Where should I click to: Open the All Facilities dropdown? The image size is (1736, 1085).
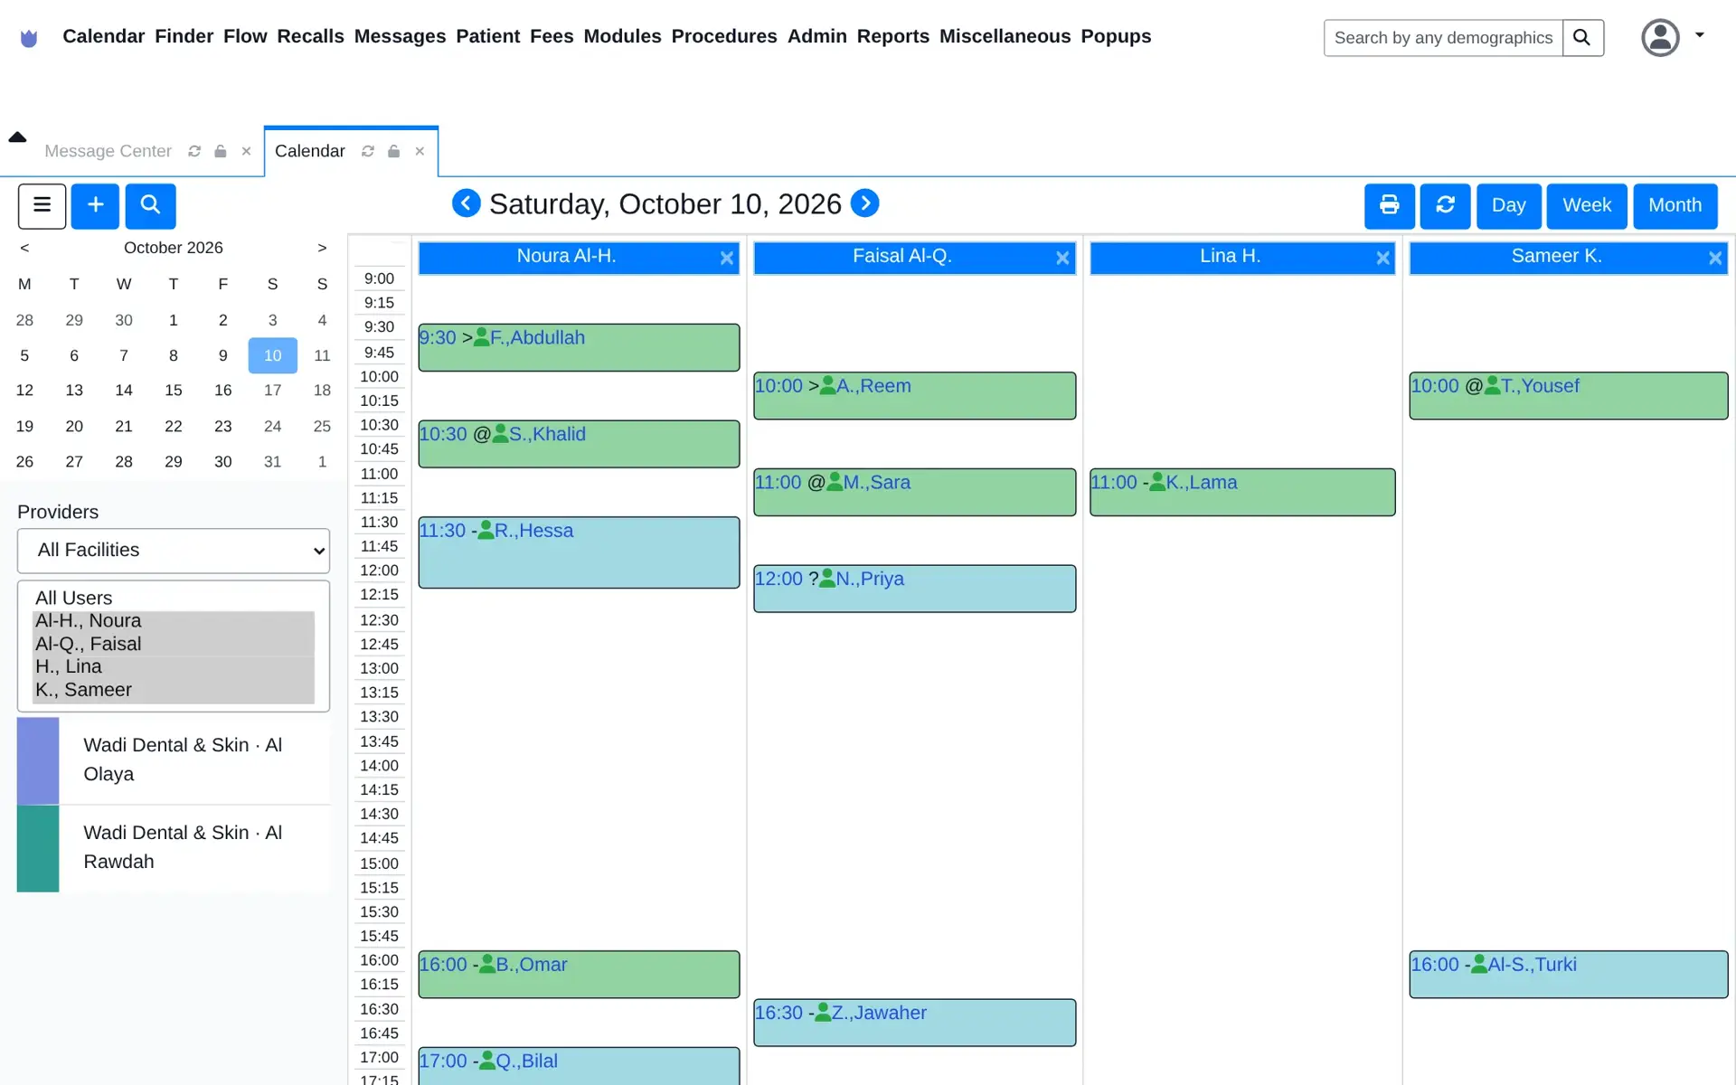(x=174, y=551)
